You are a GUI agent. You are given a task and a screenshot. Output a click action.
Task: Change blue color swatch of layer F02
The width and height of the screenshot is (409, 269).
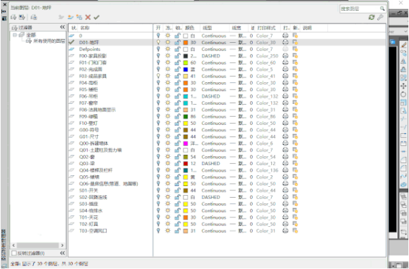click(185, 69)
